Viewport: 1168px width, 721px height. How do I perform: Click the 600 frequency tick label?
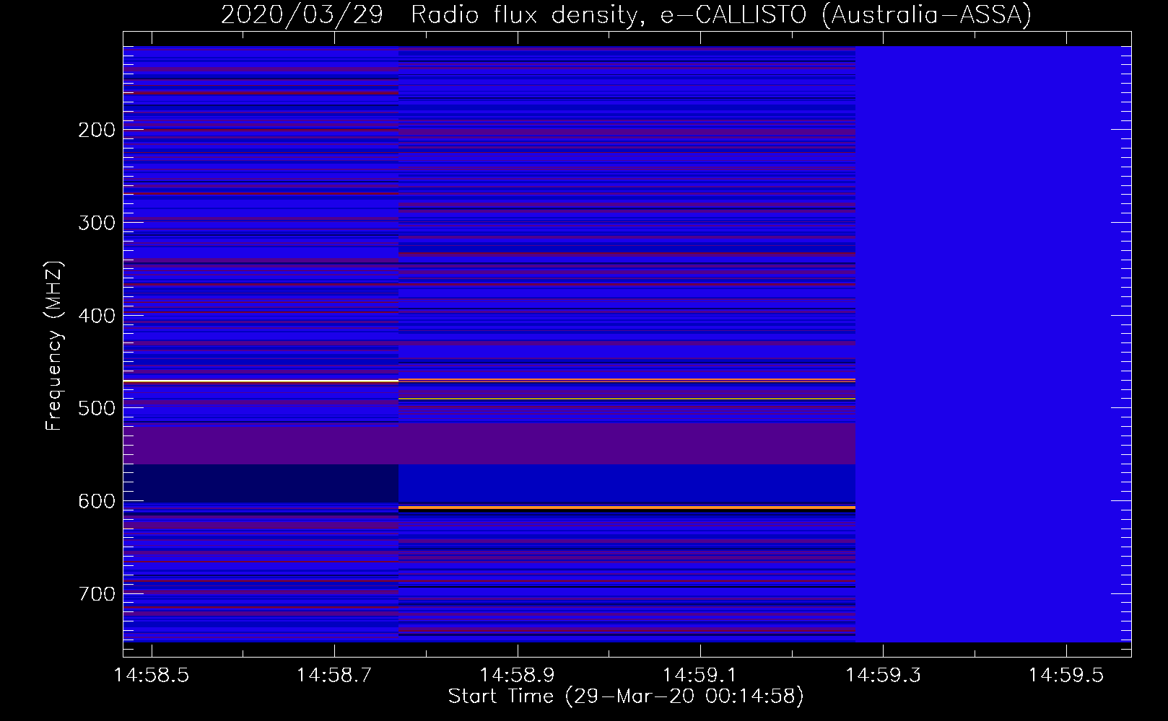(97, 501)
